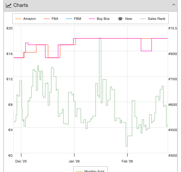
Task: Click the €0 price axis label
Action: coord(10,156)
